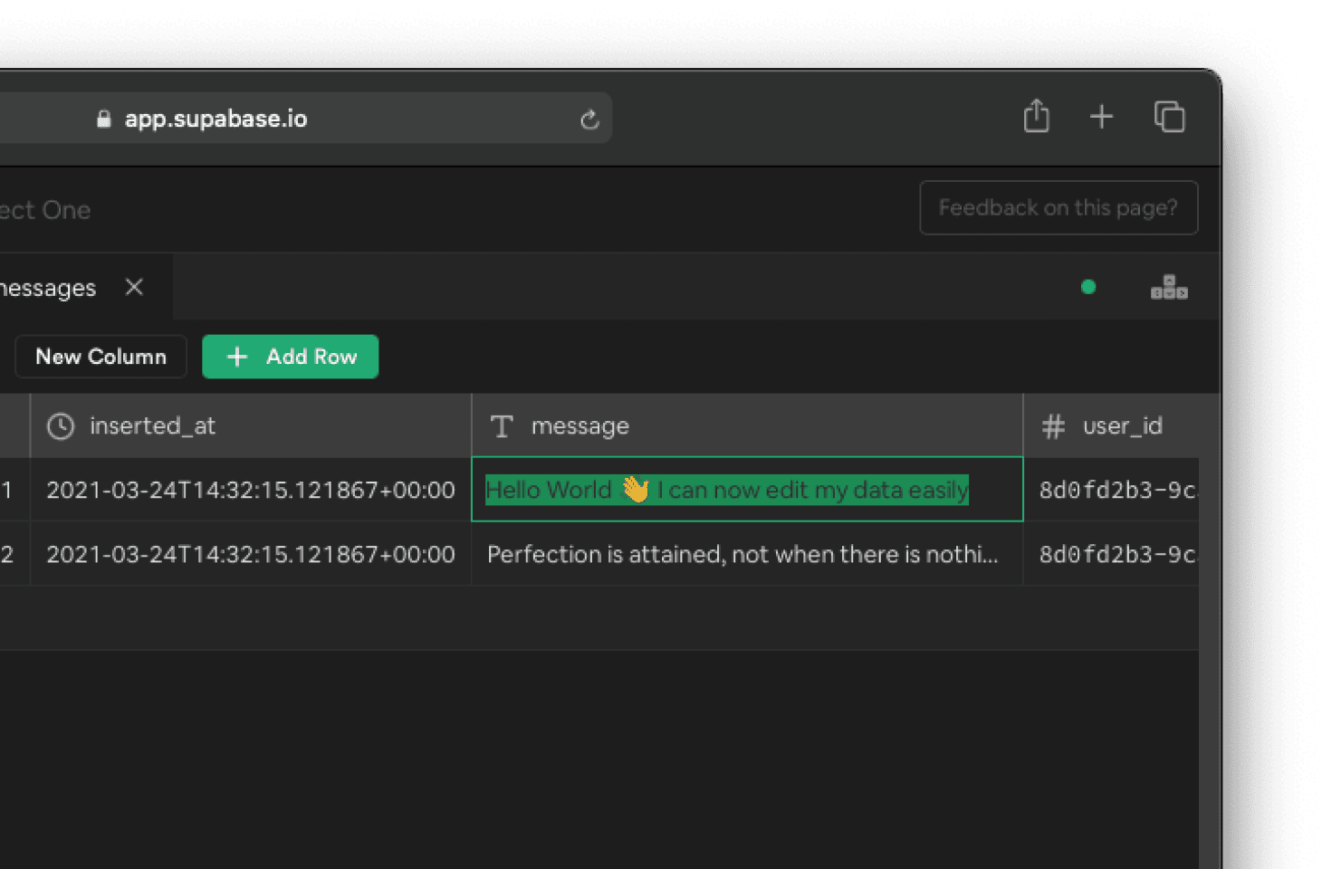The image size is (1322, 869).
Task: Open the browser tabs overview icon
Action: [1169, 117]
